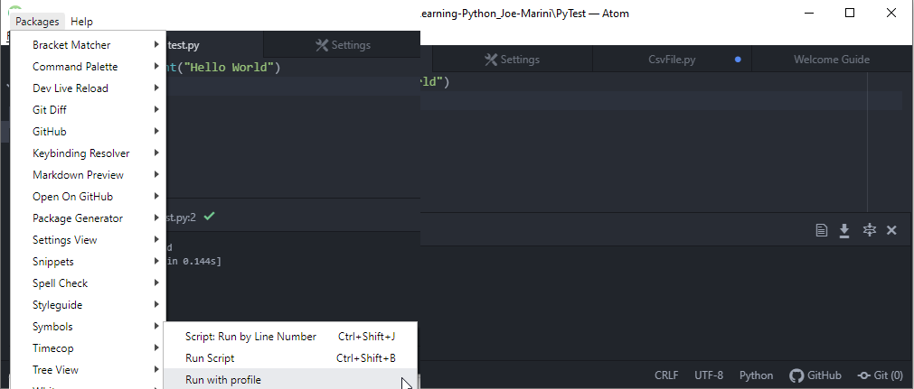Click the GitHub octocat icon in status bar
Screen dimensions: 914x389
(796, 375)
